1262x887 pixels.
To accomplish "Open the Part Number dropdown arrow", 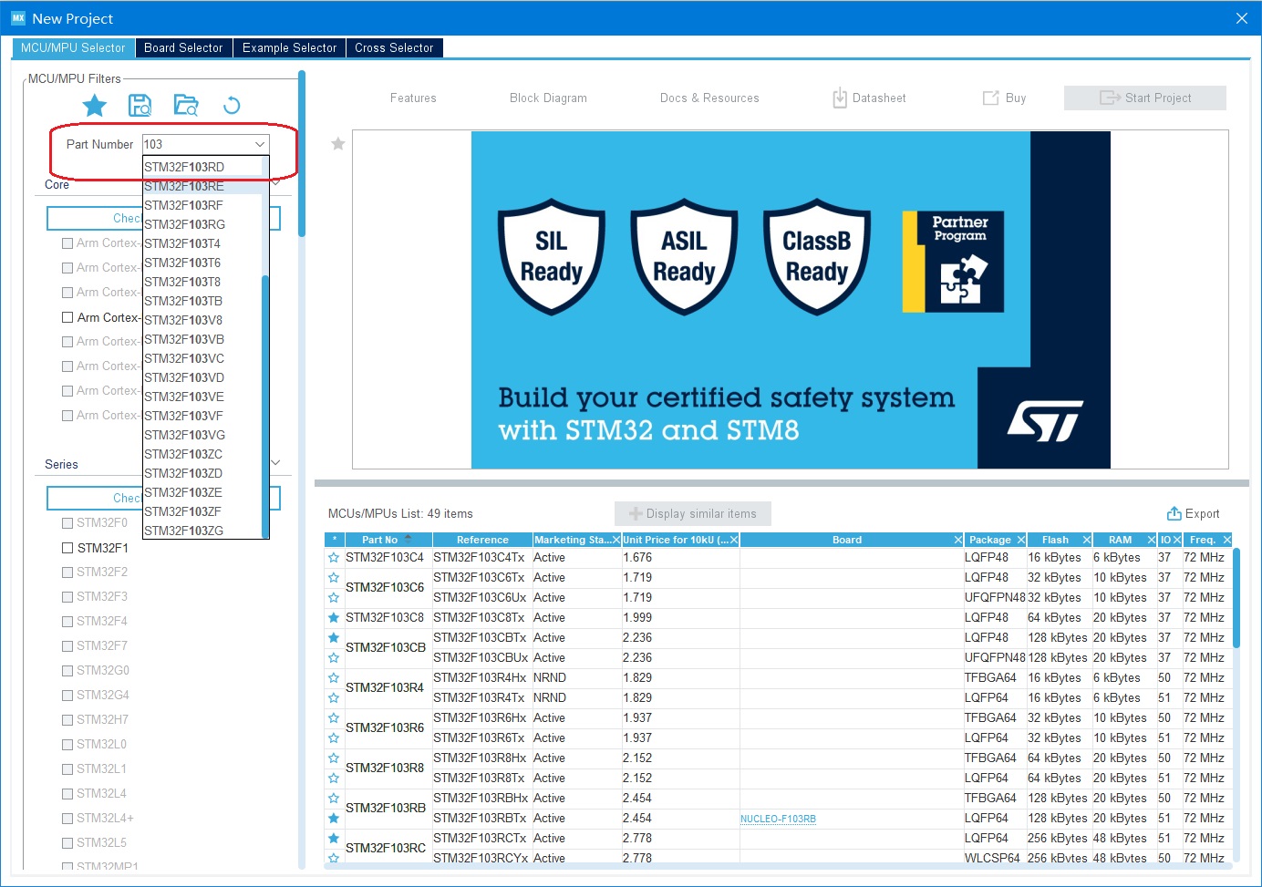I will click(260, 144).
